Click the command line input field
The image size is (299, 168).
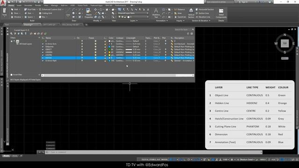click(154, 152)
